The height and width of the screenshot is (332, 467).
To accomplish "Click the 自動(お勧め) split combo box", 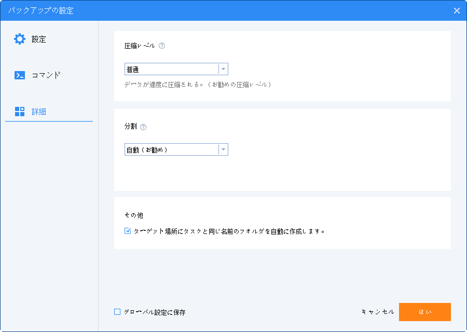I will (171, 149).
